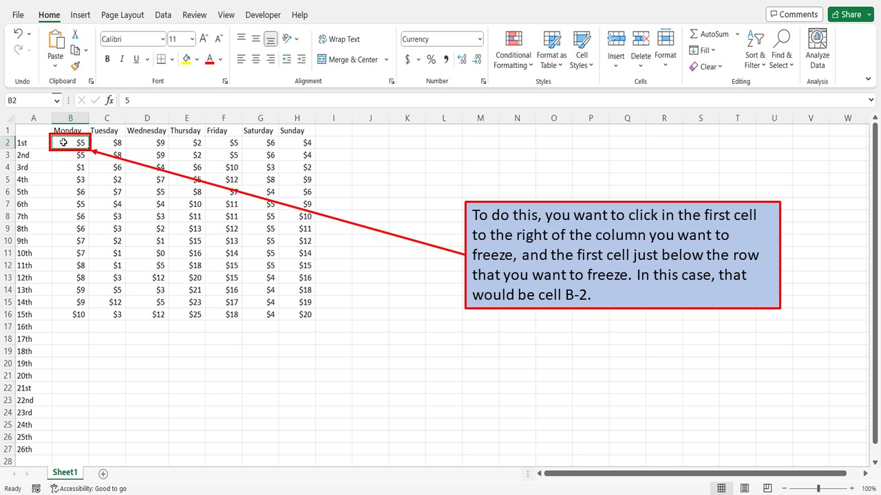Toggle bold formatting
The width and height of the screenshot is (881, 495).
coord(107,59)
